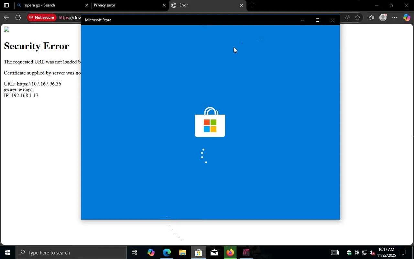Image resolution: width=414 pixels, height=259 pixels.
Task: Click the muted volume tray icon
Action: 372,253
